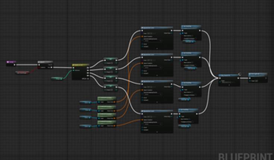Click orange Return Value pin of topmost green node
Screen dimensions: 274x160
click(x=114, y=102)
